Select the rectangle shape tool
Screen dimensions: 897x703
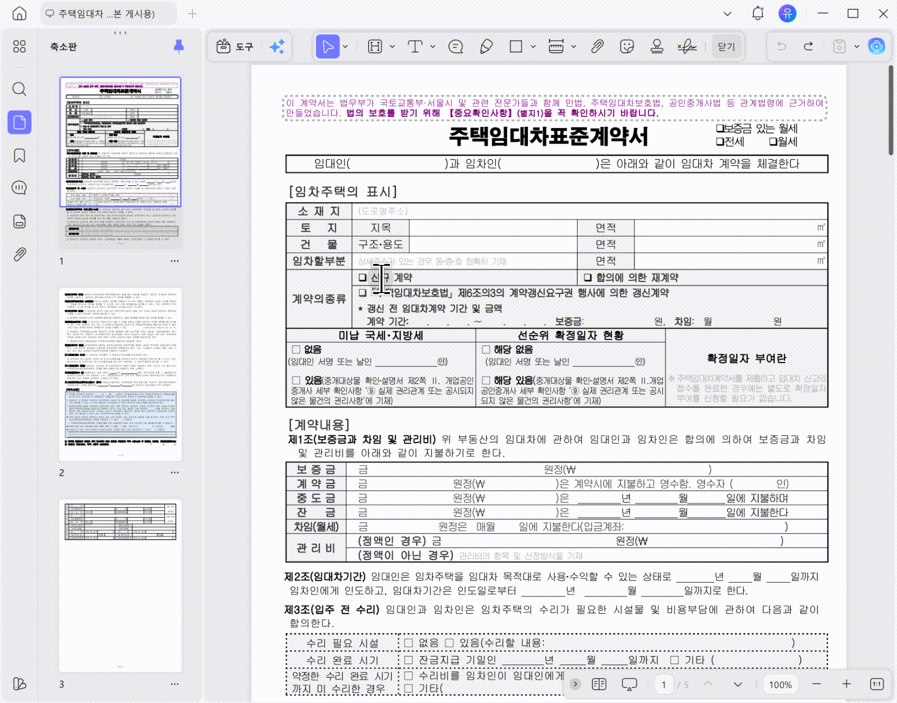click(516, 46)
